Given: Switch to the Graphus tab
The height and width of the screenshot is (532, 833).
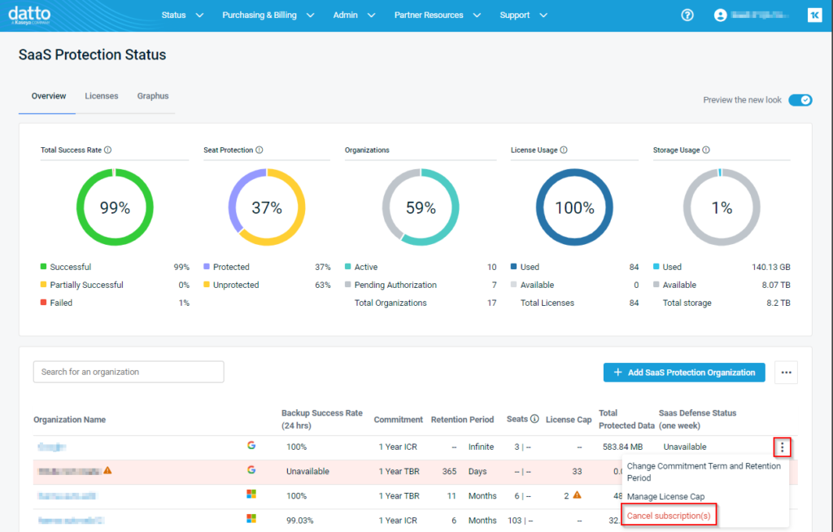Looking at the screenshot, I should click(153, 96).
